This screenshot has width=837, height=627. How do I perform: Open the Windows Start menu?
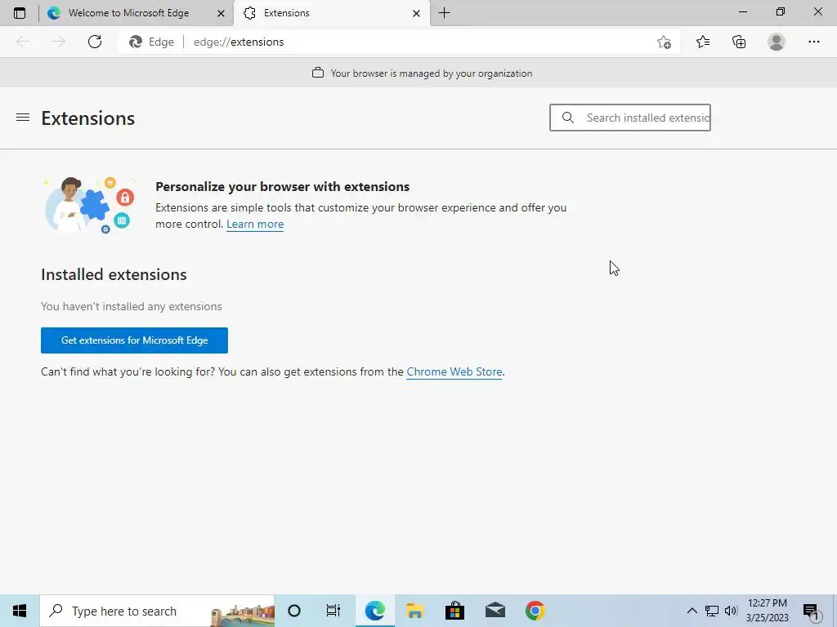20,611
